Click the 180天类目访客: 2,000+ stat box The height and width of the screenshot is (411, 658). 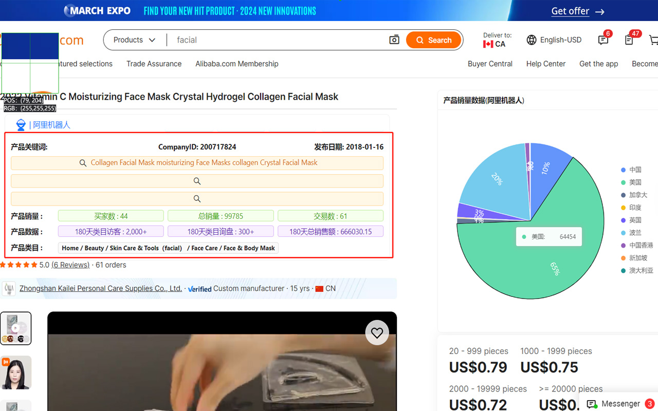point(111,232)
